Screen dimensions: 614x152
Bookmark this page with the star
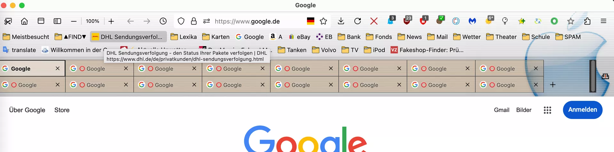coord(323,21)
